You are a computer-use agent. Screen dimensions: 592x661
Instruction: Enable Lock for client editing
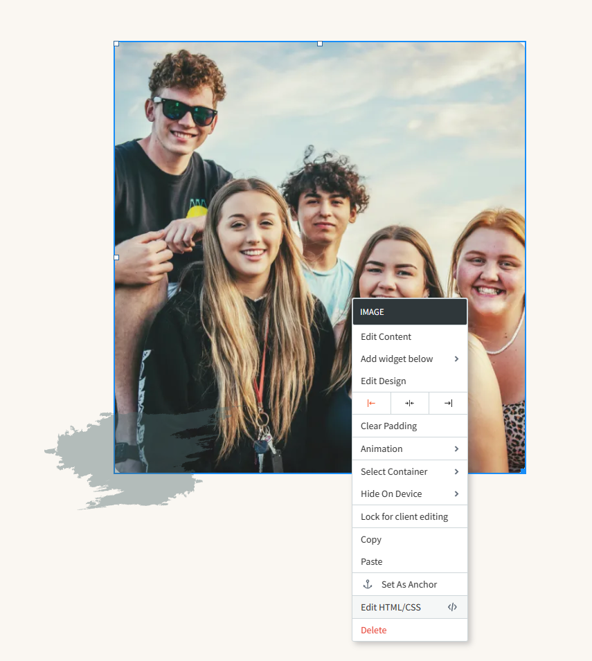pyautogui.click(x=404, y=516)
